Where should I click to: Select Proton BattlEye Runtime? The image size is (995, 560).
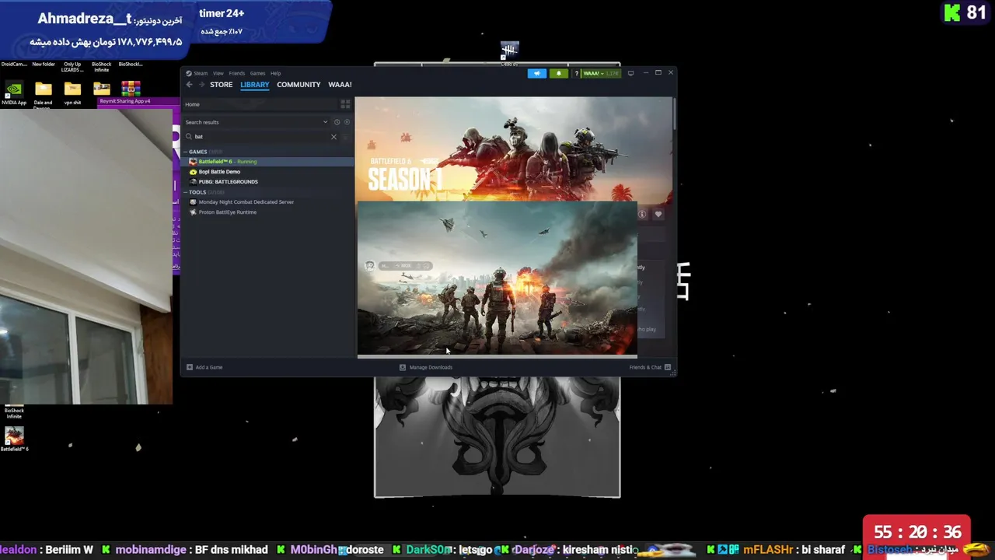coord(227,212)
